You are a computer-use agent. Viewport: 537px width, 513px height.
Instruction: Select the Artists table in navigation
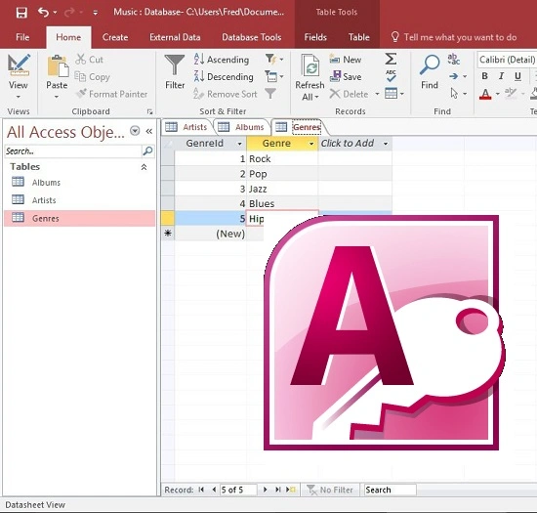79,200
